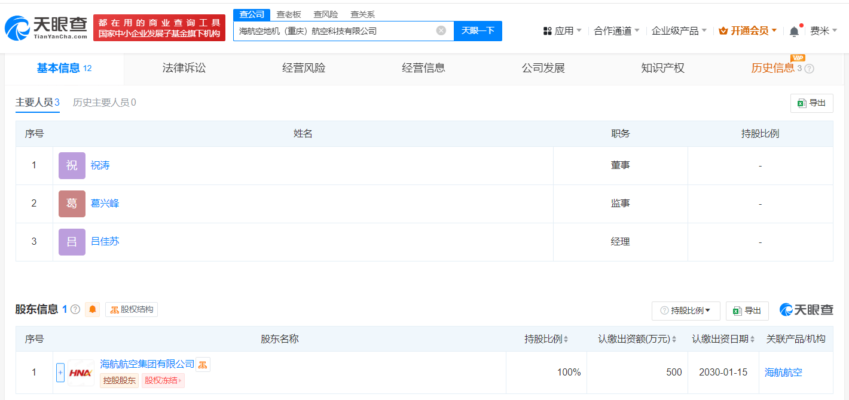Select the 查老板 search tab
The image size is (849, 400).
pos(289,15)
